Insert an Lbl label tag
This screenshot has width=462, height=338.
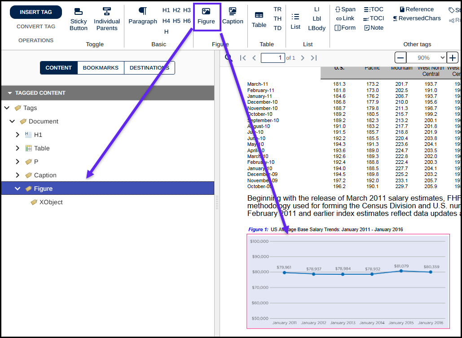point(317,19)
